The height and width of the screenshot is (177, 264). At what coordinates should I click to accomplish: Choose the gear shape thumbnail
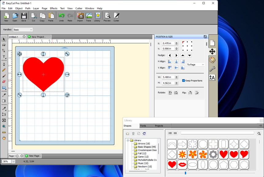click(213, 154)
